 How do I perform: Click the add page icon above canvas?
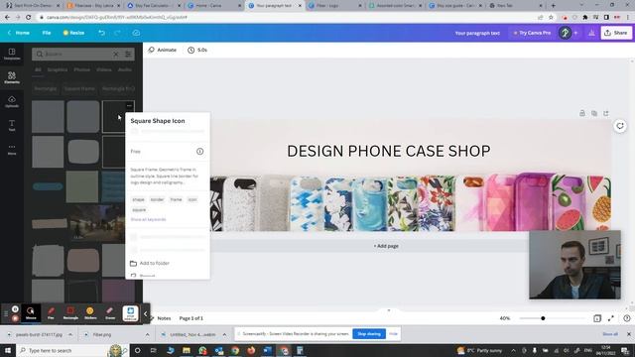(x=606, y=113)
